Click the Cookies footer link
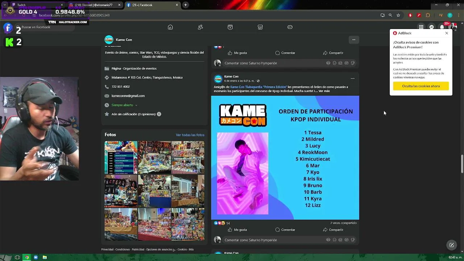Viewport: 464px width, 261px height. pos(182,249)
